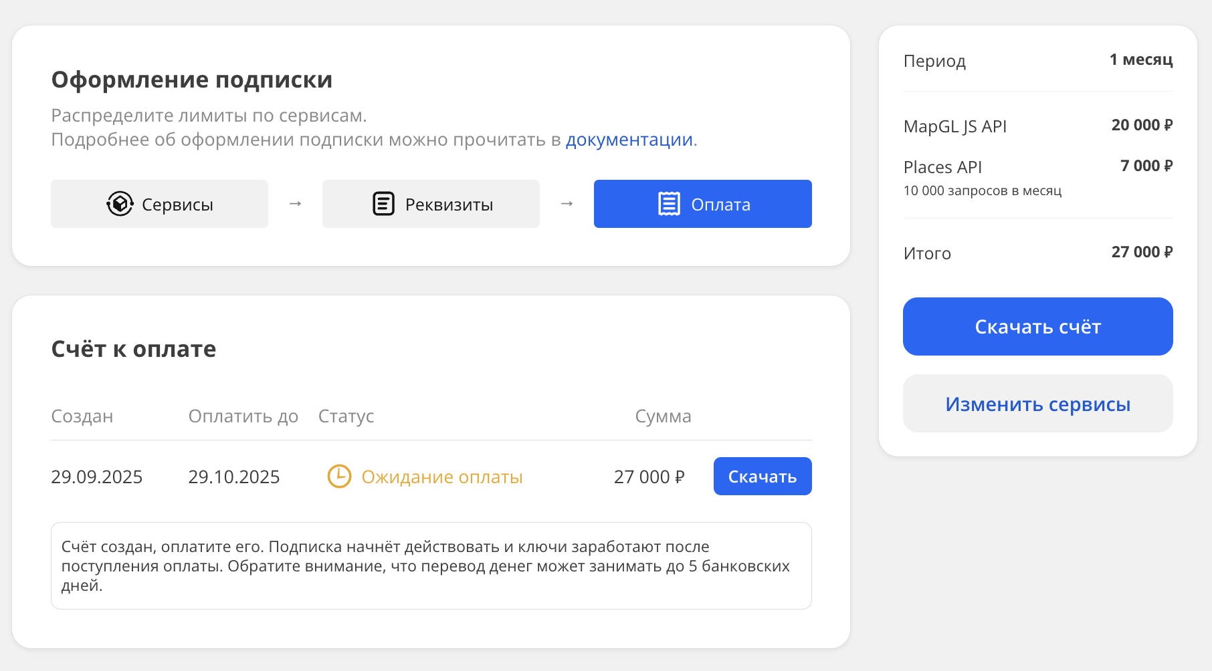Go to the Сервисы step label

tap(177, 205)
